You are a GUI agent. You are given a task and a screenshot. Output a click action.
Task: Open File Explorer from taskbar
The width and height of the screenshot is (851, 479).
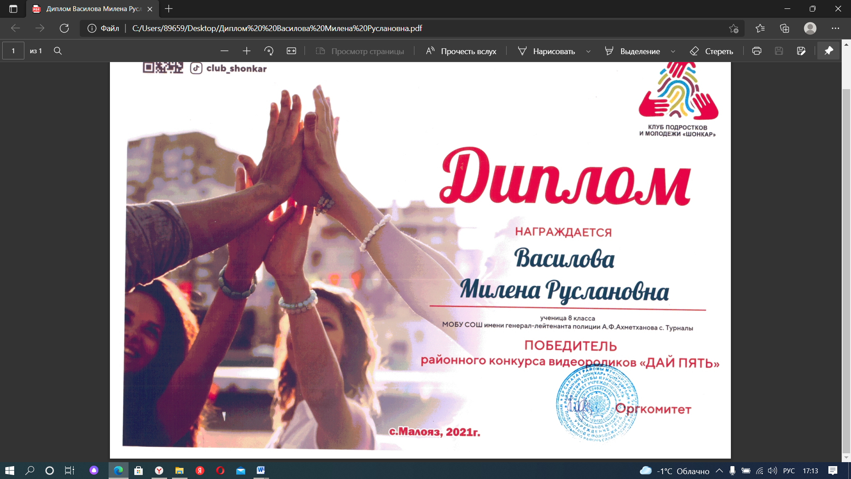tap(180, 471)
